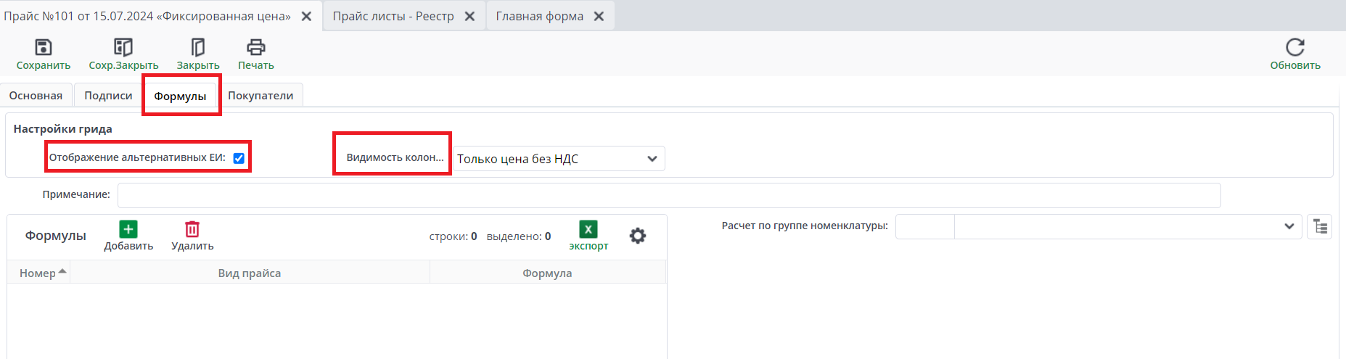Click the Обновить refresh icon
This screenshot has height=359, width=1346.
(x=1295, y=48)
